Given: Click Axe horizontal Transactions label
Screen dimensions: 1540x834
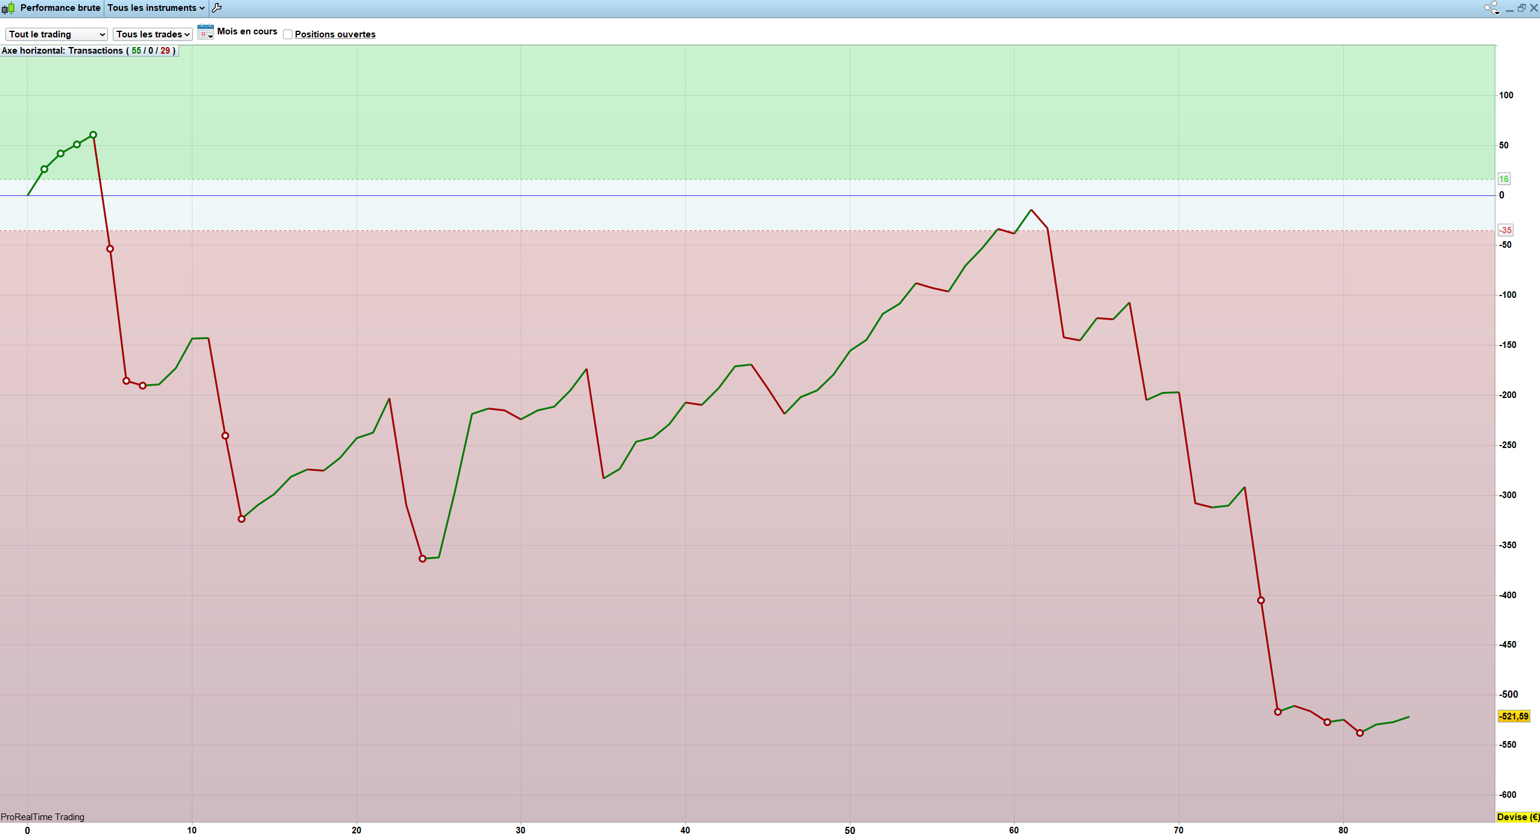Looking at the screenshot, I should (x=89, y=51).
